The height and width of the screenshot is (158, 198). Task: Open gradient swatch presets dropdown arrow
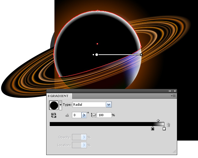pyautogui.click(x=61, y=105)
